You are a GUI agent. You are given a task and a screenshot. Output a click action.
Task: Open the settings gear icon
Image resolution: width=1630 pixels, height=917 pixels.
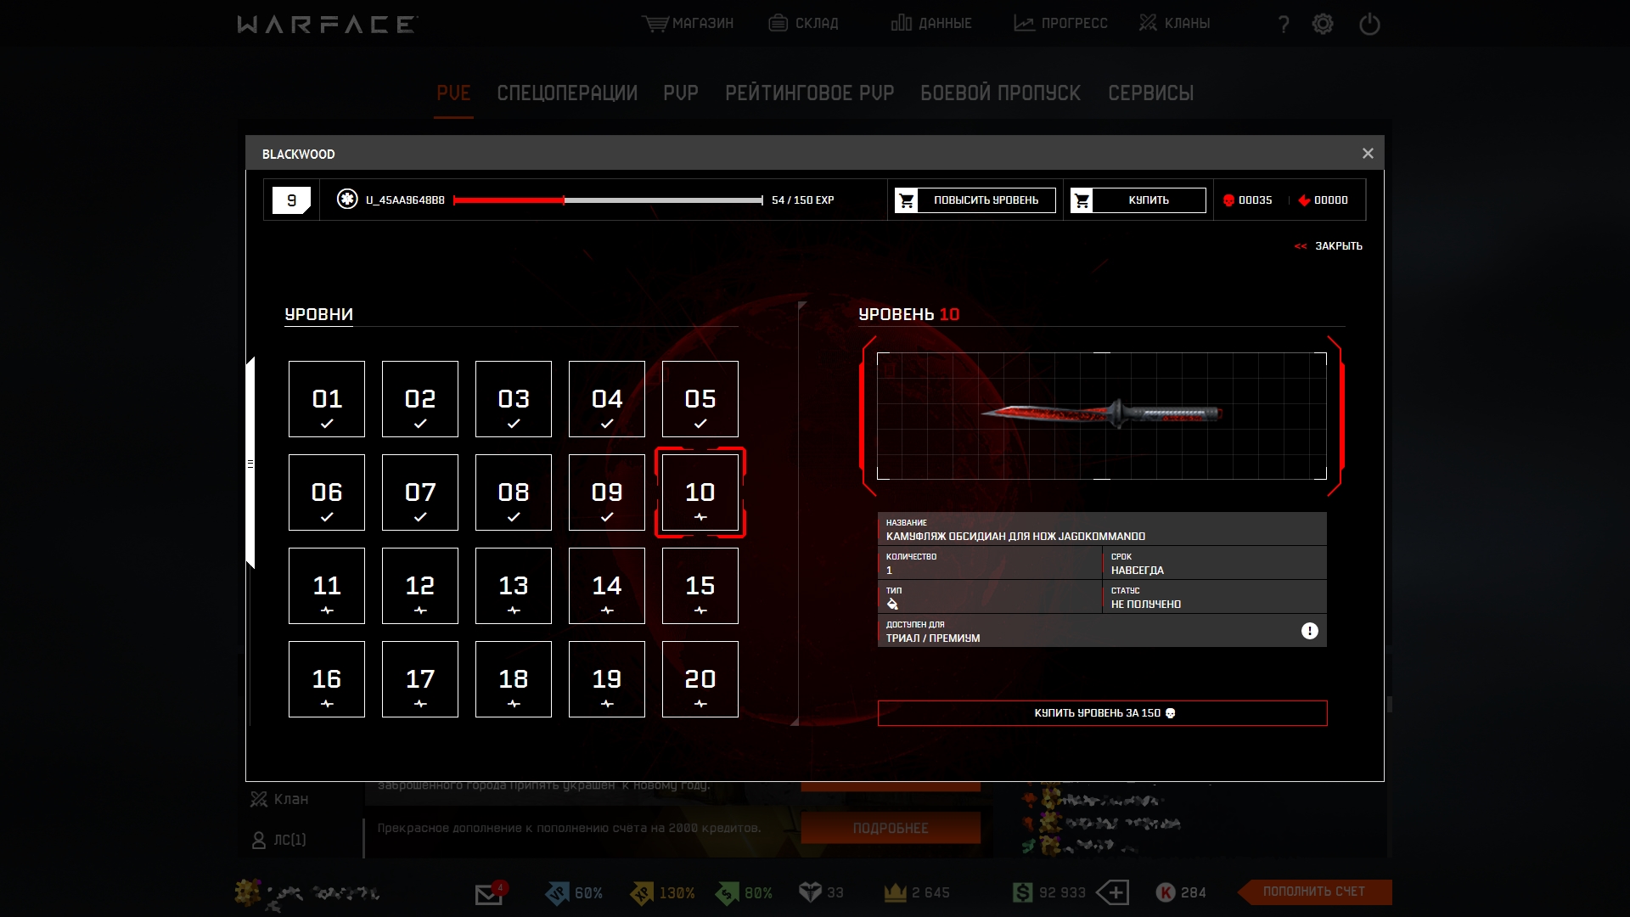pos(1323,24)
